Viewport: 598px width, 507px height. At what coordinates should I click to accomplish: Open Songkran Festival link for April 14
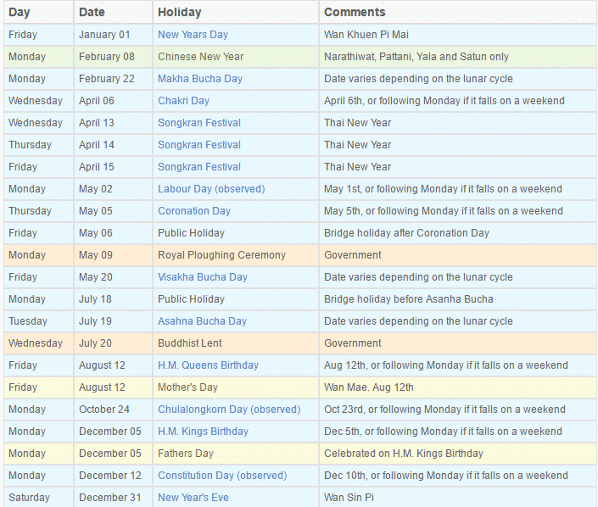pos(199,145)
